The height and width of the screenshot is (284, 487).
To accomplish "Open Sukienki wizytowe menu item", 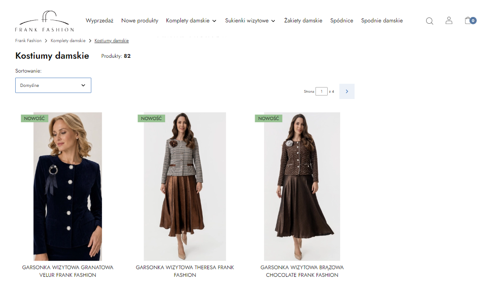I will pyautogui.click(x=247, y=21).
